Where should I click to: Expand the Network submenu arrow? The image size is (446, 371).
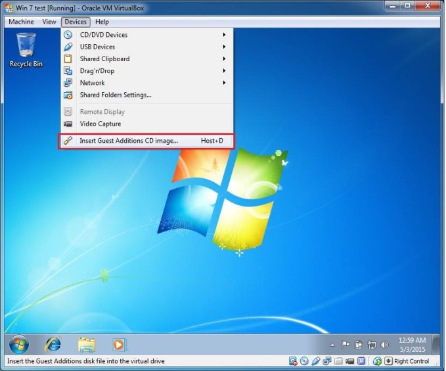[x=224, y=83]
